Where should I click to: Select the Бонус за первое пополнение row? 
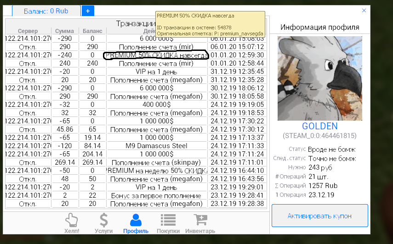tap(156, 195)
